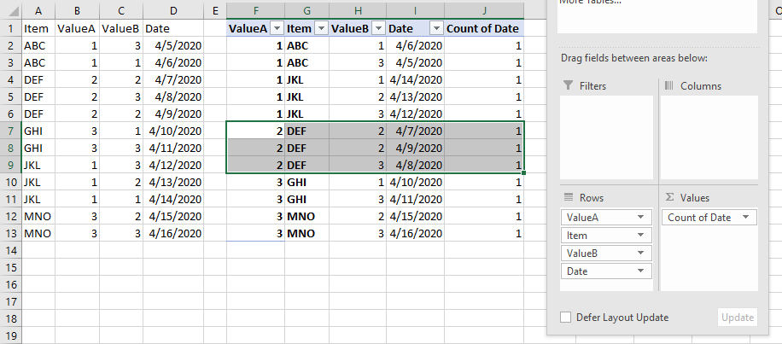Click the Columns drop area box
Viewport: 782px width, 344px height.
[709, 137]
